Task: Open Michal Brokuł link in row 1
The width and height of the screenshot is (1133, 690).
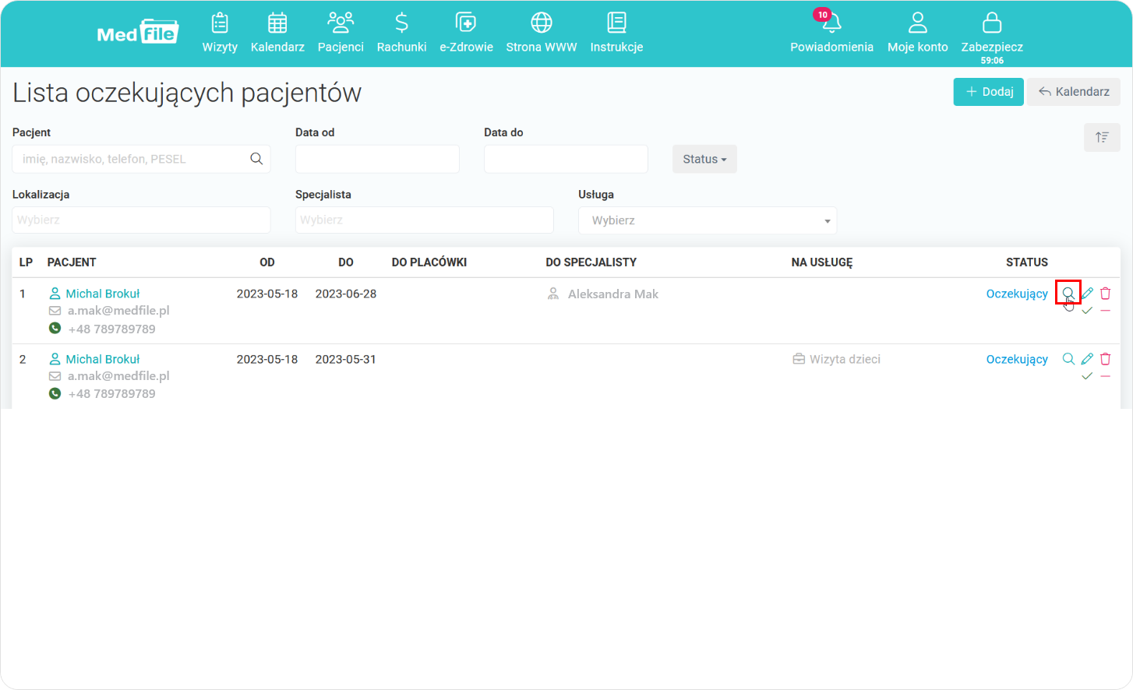Action: coord(103,294)
